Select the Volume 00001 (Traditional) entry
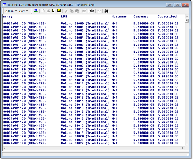 click(85, 27)
